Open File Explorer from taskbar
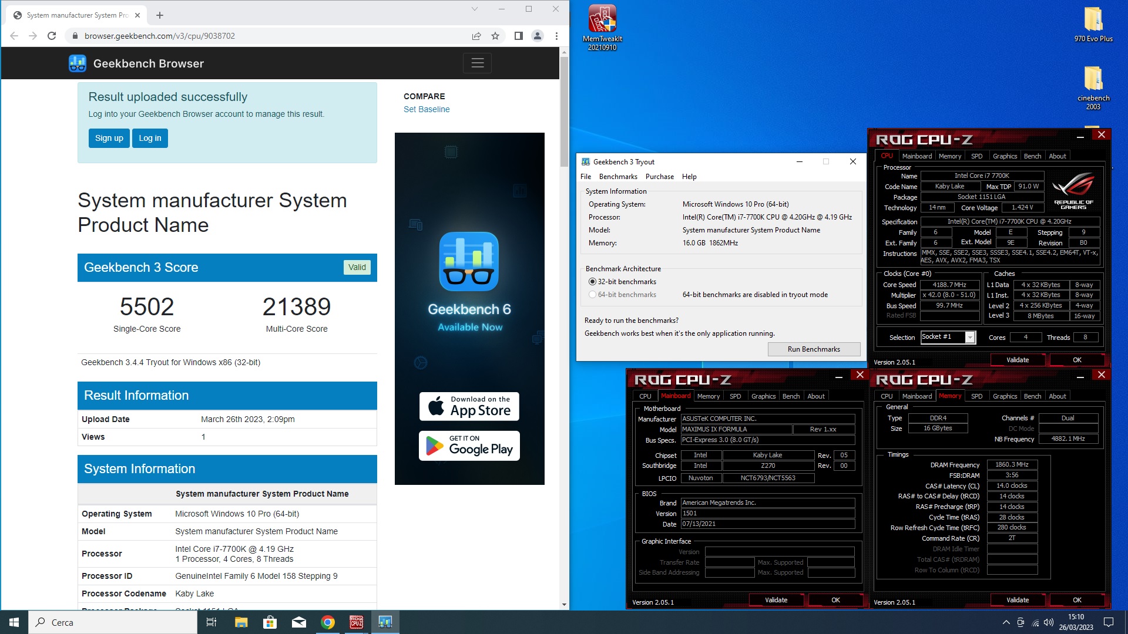 241,622
